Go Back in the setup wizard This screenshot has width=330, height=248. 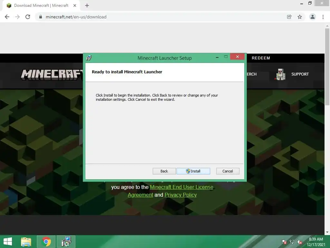coord(164,171)
